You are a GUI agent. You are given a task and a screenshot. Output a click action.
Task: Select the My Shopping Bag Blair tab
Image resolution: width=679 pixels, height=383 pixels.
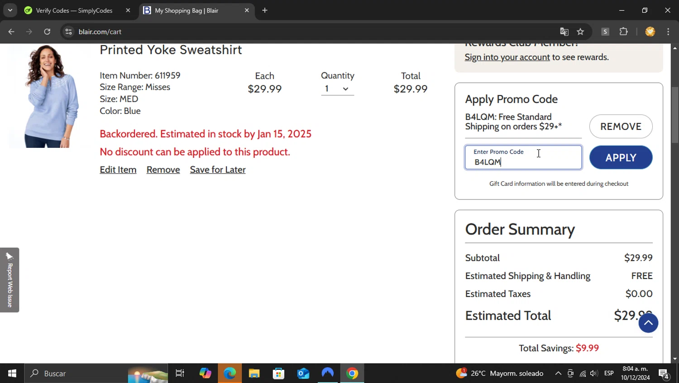point(186,10)
